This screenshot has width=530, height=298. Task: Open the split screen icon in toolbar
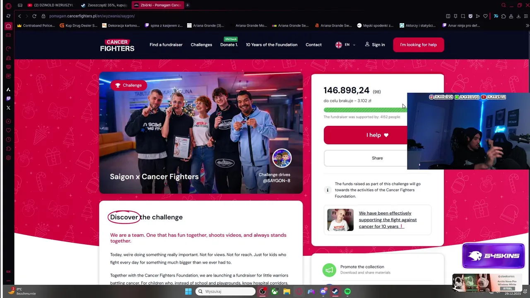coord(448,16)
